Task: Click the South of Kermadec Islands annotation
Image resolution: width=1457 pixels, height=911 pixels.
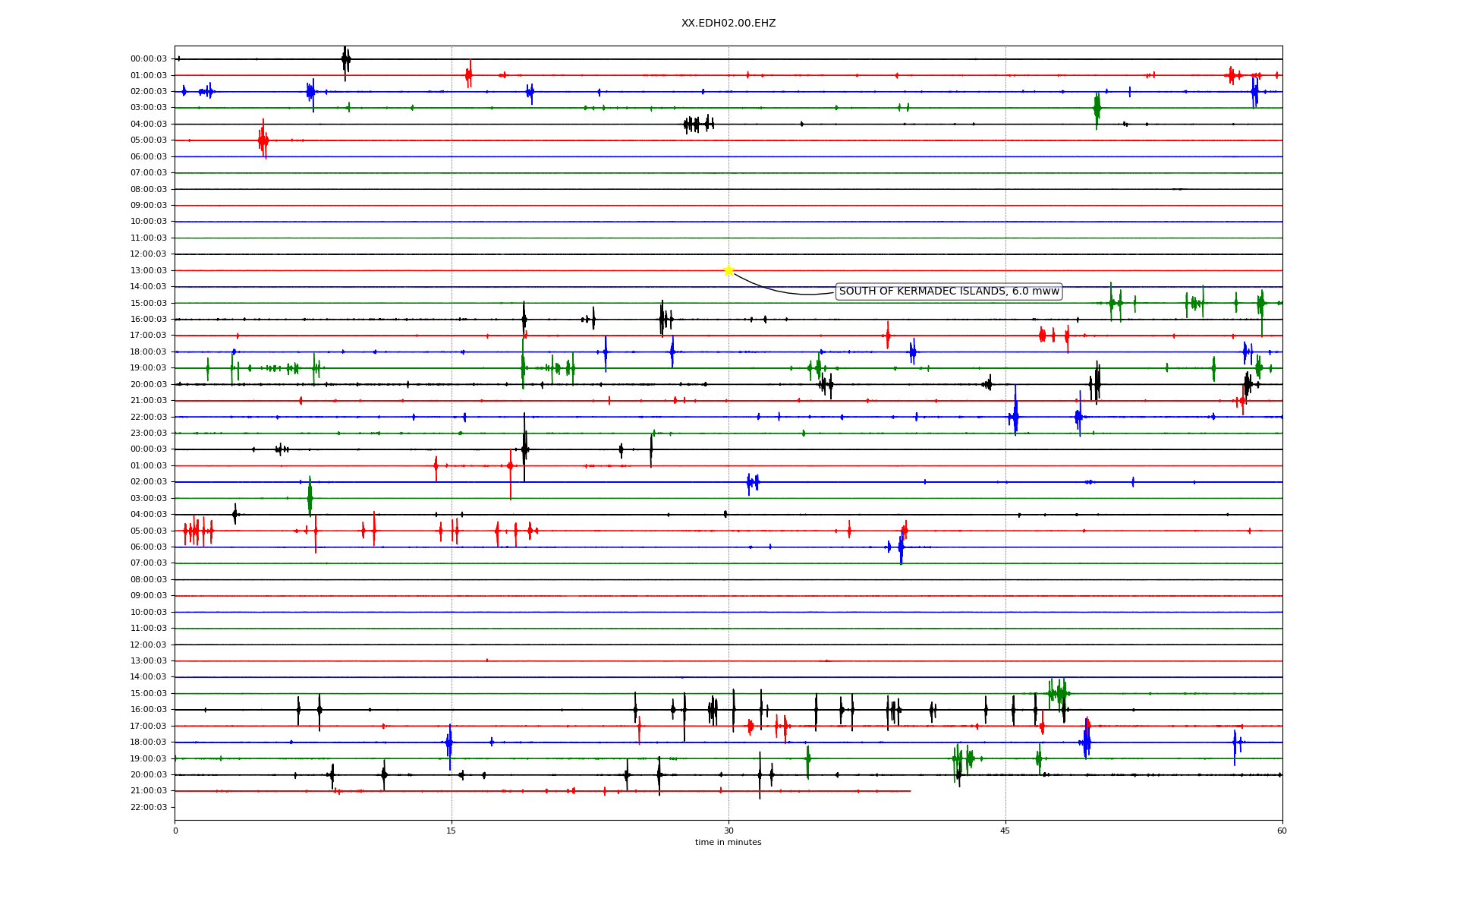Action: pyautogui.click(x=949, y=292)
